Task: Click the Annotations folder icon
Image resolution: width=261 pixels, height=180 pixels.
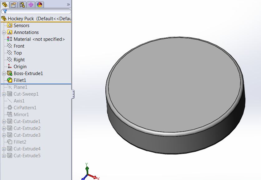Action: click(10, 32)
